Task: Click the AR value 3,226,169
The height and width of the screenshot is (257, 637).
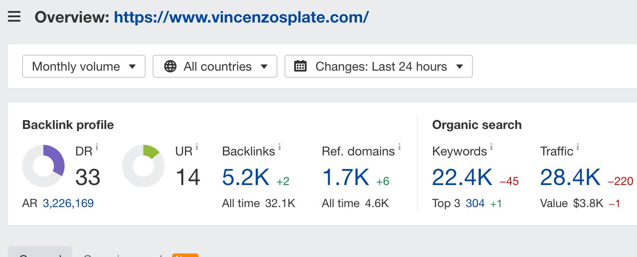Action: [68, 203]
